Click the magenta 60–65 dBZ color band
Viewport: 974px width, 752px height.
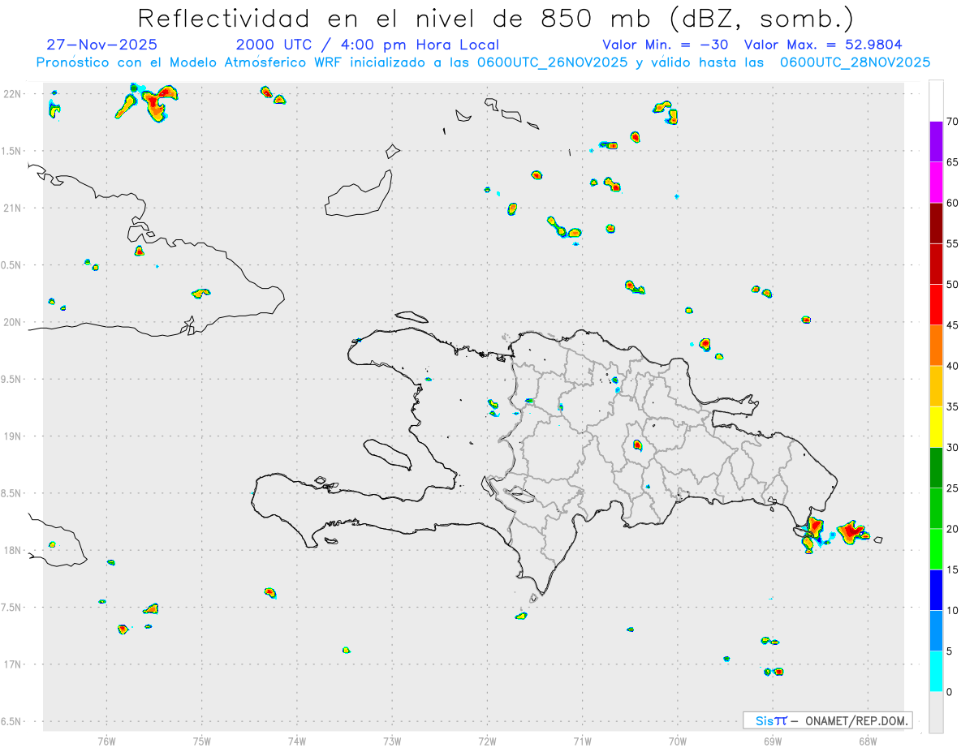point(936,183)
